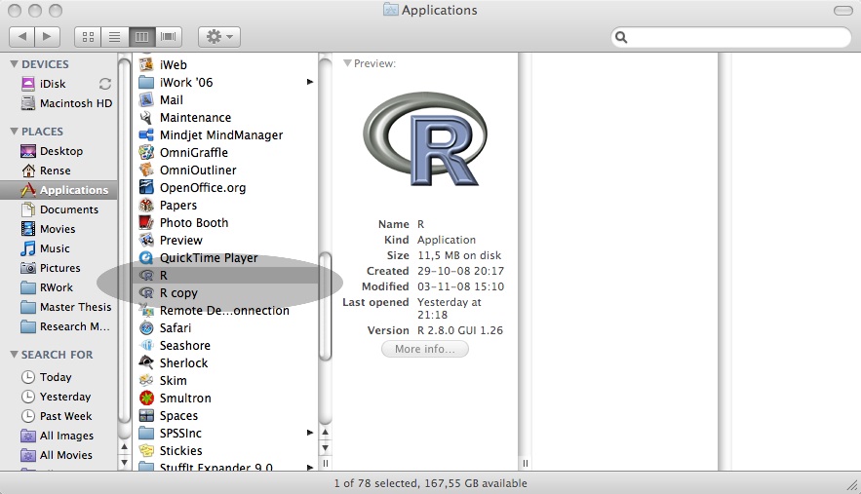
Task: Click the sidebar scroll down arrow
Action: point(124,462)
